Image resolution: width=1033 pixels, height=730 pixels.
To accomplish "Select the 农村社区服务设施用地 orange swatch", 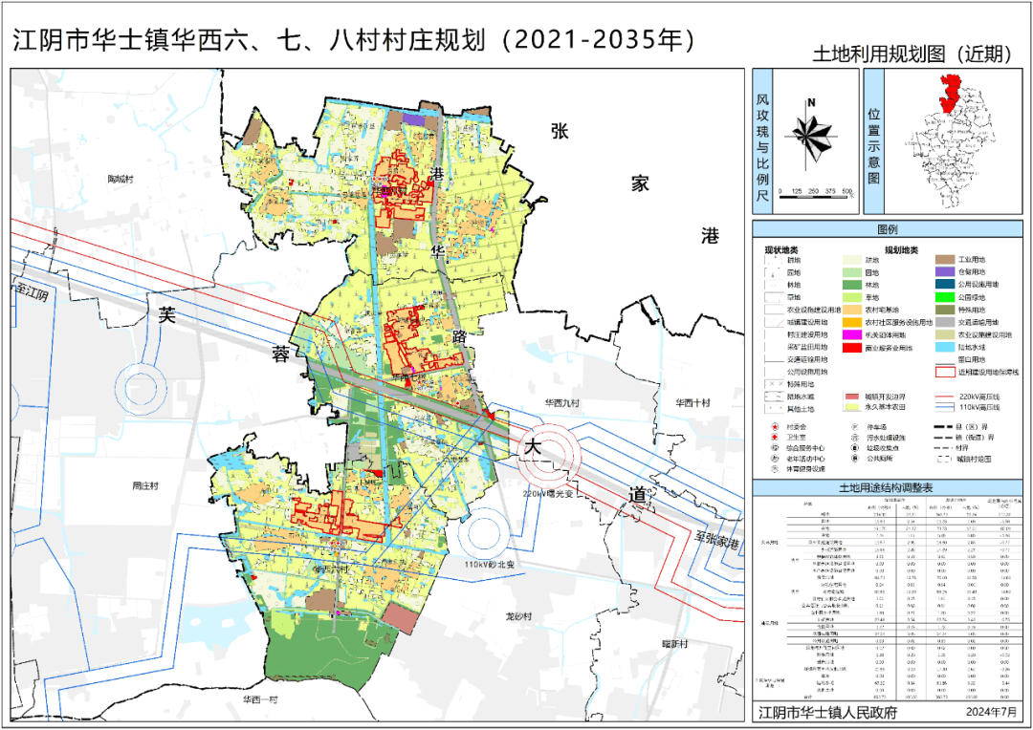I will [x=852, y=323].
